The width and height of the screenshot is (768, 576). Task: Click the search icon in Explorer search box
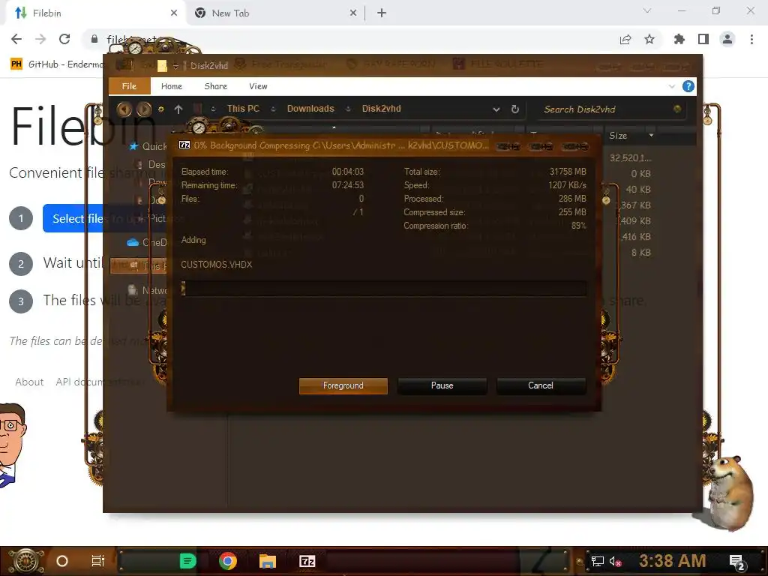click(677, 109)
